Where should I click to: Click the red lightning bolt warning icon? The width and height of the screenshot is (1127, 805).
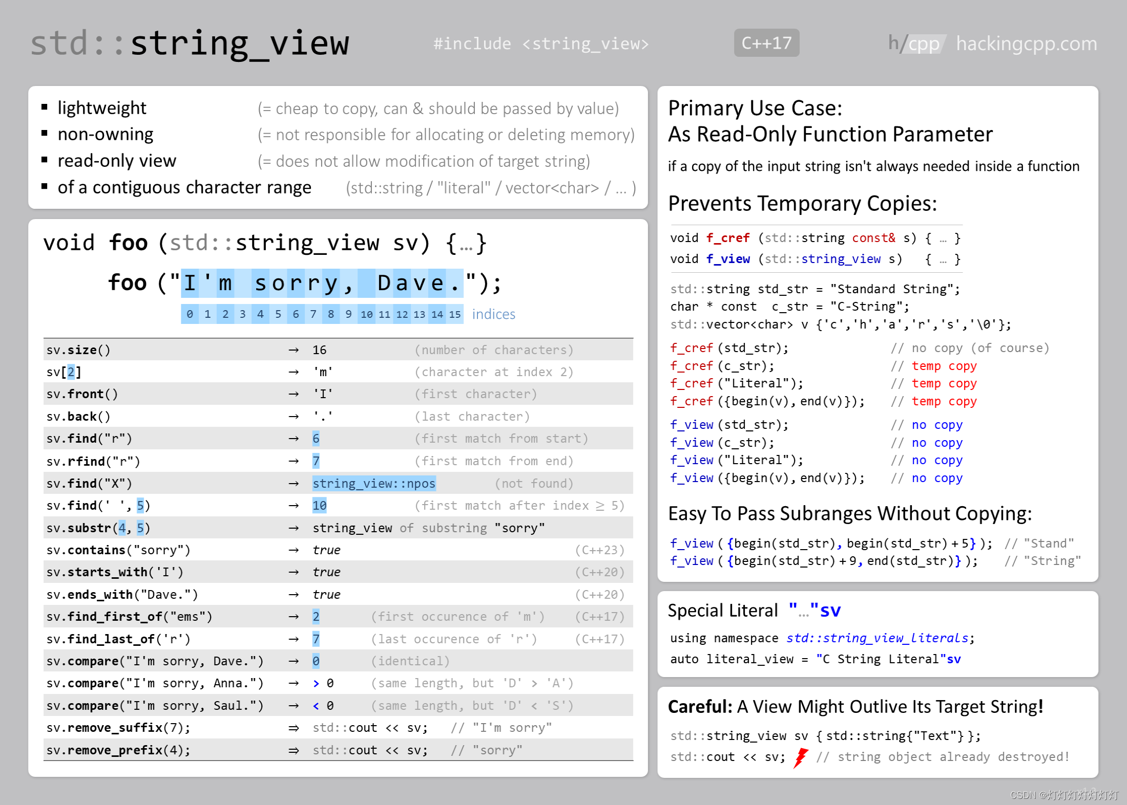801,757
